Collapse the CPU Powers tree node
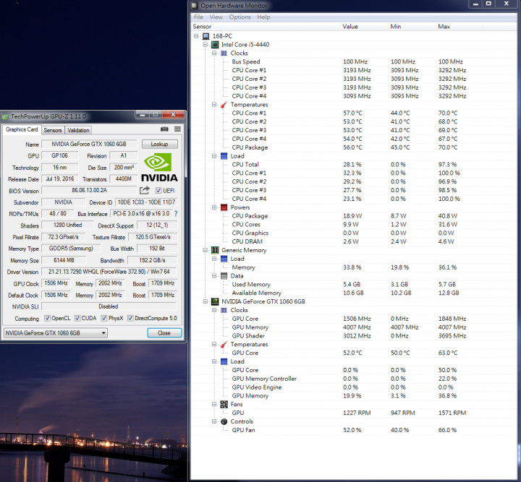This screenshot has height=482, width=521. click(215, 207)
